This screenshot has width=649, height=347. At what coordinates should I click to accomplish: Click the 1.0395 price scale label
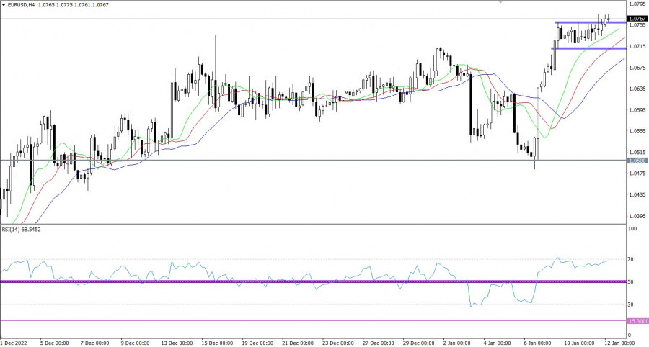pyautogui.click(x=637, y=216)
